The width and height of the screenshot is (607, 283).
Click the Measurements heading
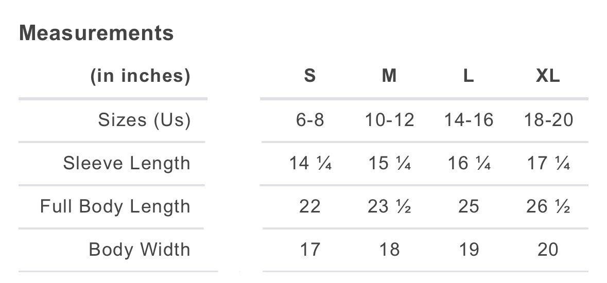96,33
